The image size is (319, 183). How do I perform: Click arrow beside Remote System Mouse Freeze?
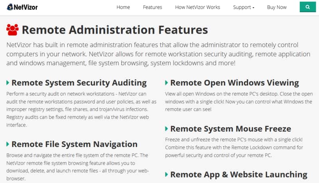click(166, 128)
